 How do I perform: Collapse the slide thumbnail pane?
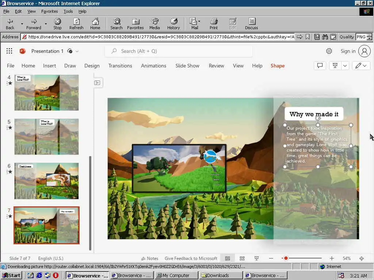(x=97, y=83)
